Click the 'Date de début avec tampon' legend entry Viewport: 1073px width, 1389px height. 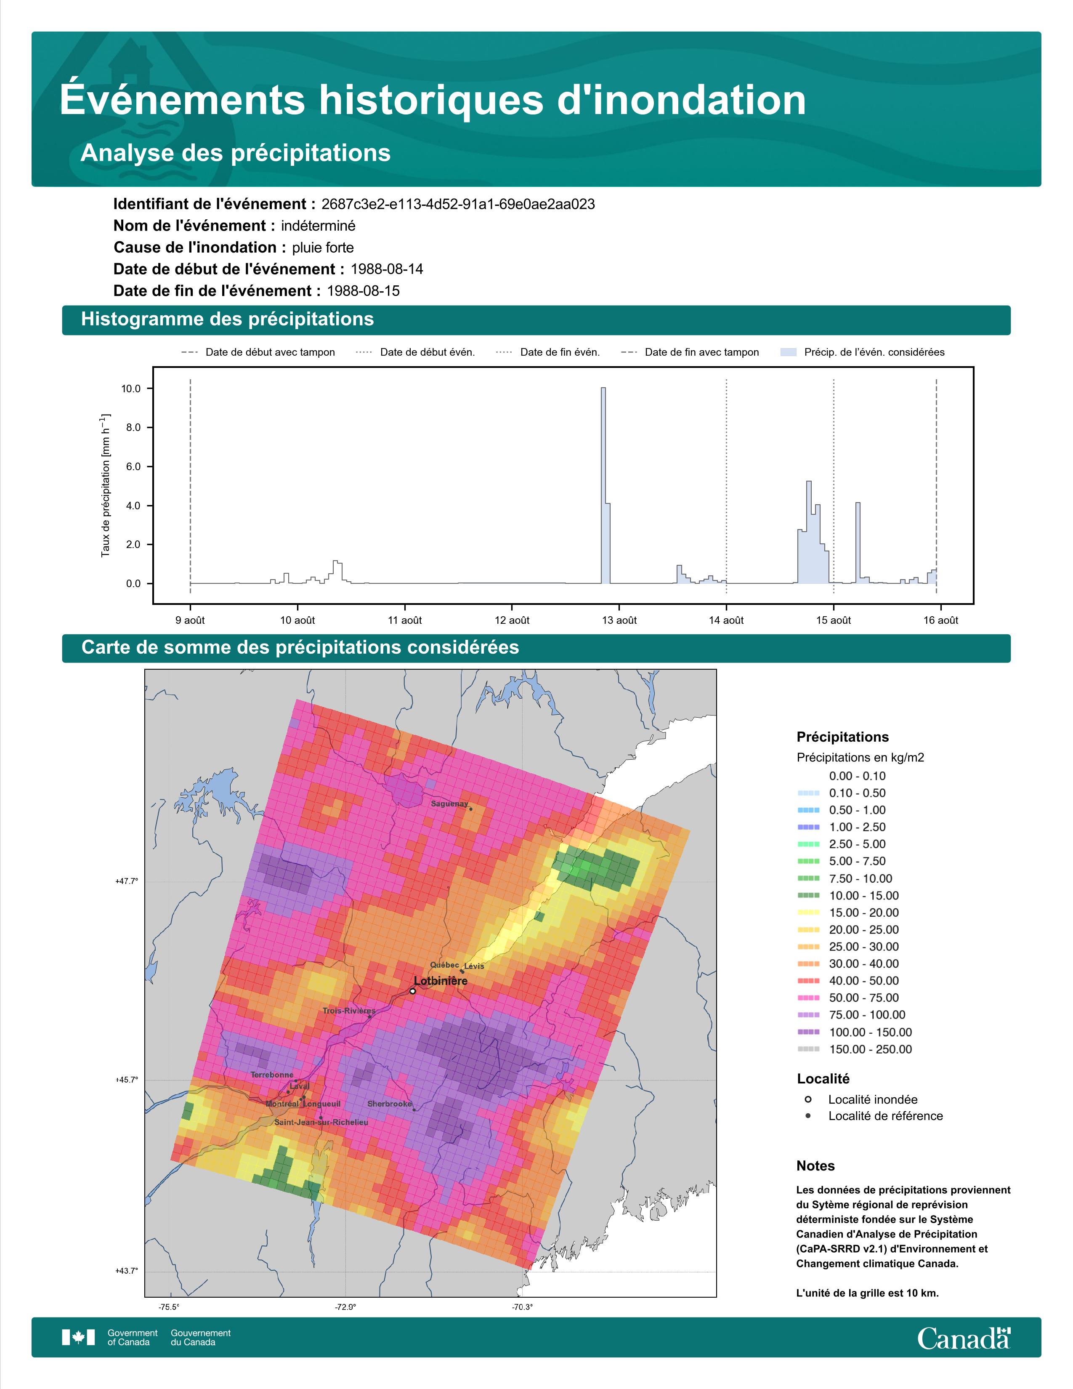(258, 352)
